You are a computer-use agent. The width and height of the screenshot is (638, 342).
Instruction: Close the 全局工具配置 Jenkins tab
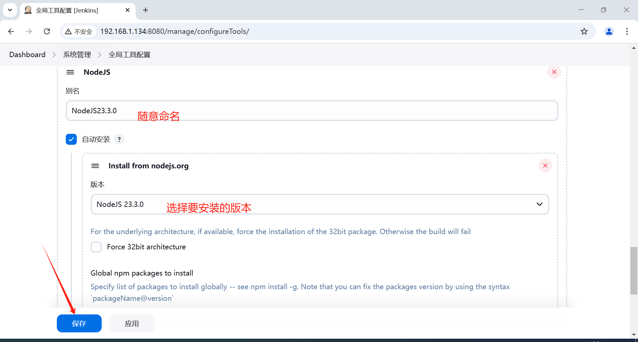tap(128, 10)
